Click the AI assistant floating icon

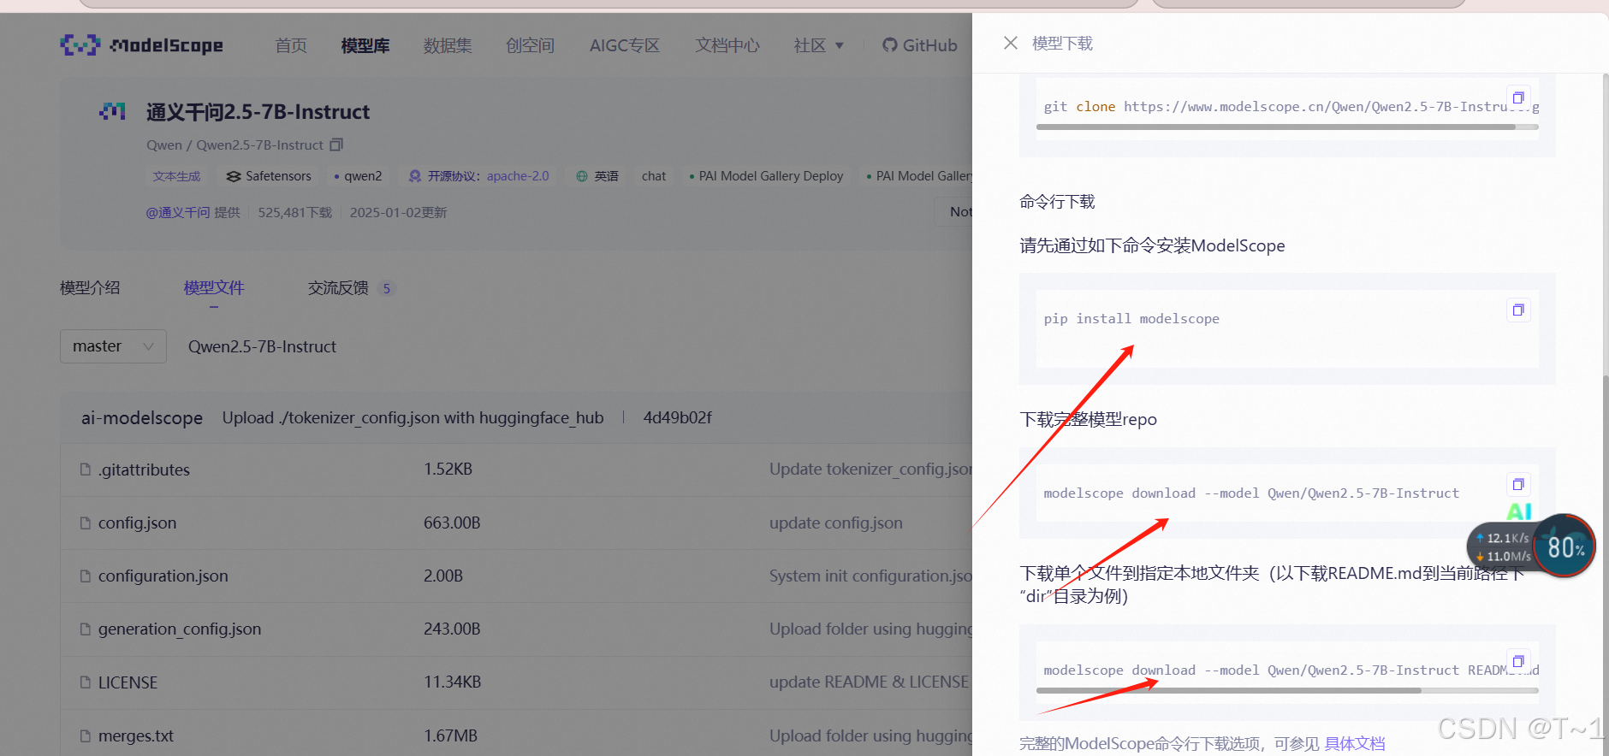1519,511
